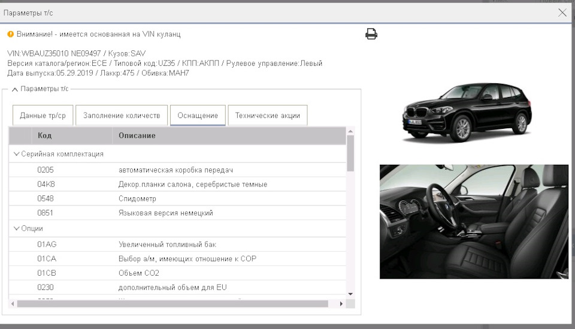Select the Оснащение tab
This screenshot has height=329, width=575.
(x=198, y=116)
